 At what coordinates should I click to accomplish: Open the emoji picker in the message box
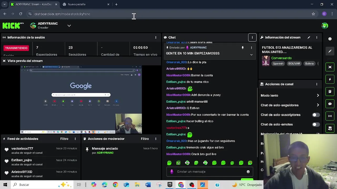[x=248, y=172]
